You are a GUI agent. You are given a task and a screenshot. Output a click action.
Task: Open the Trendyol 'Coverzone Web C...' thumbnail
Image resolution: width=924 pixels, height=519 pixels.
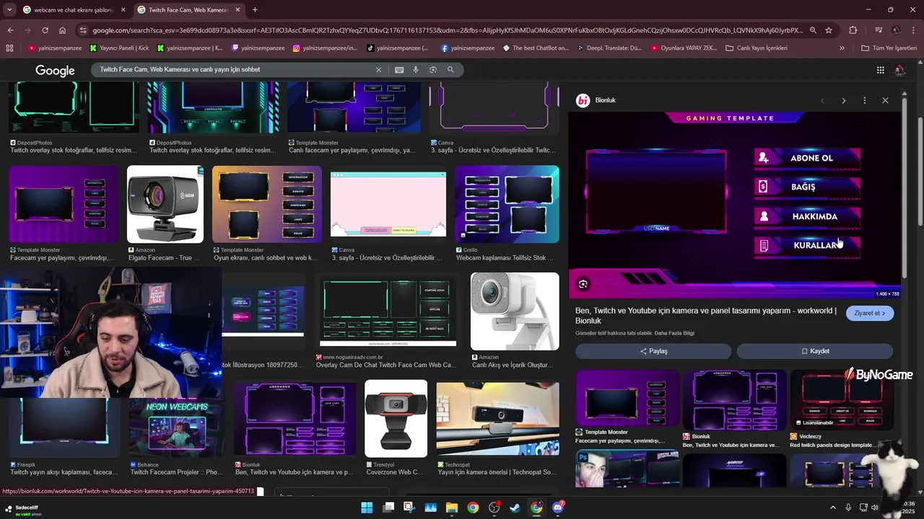396,419
